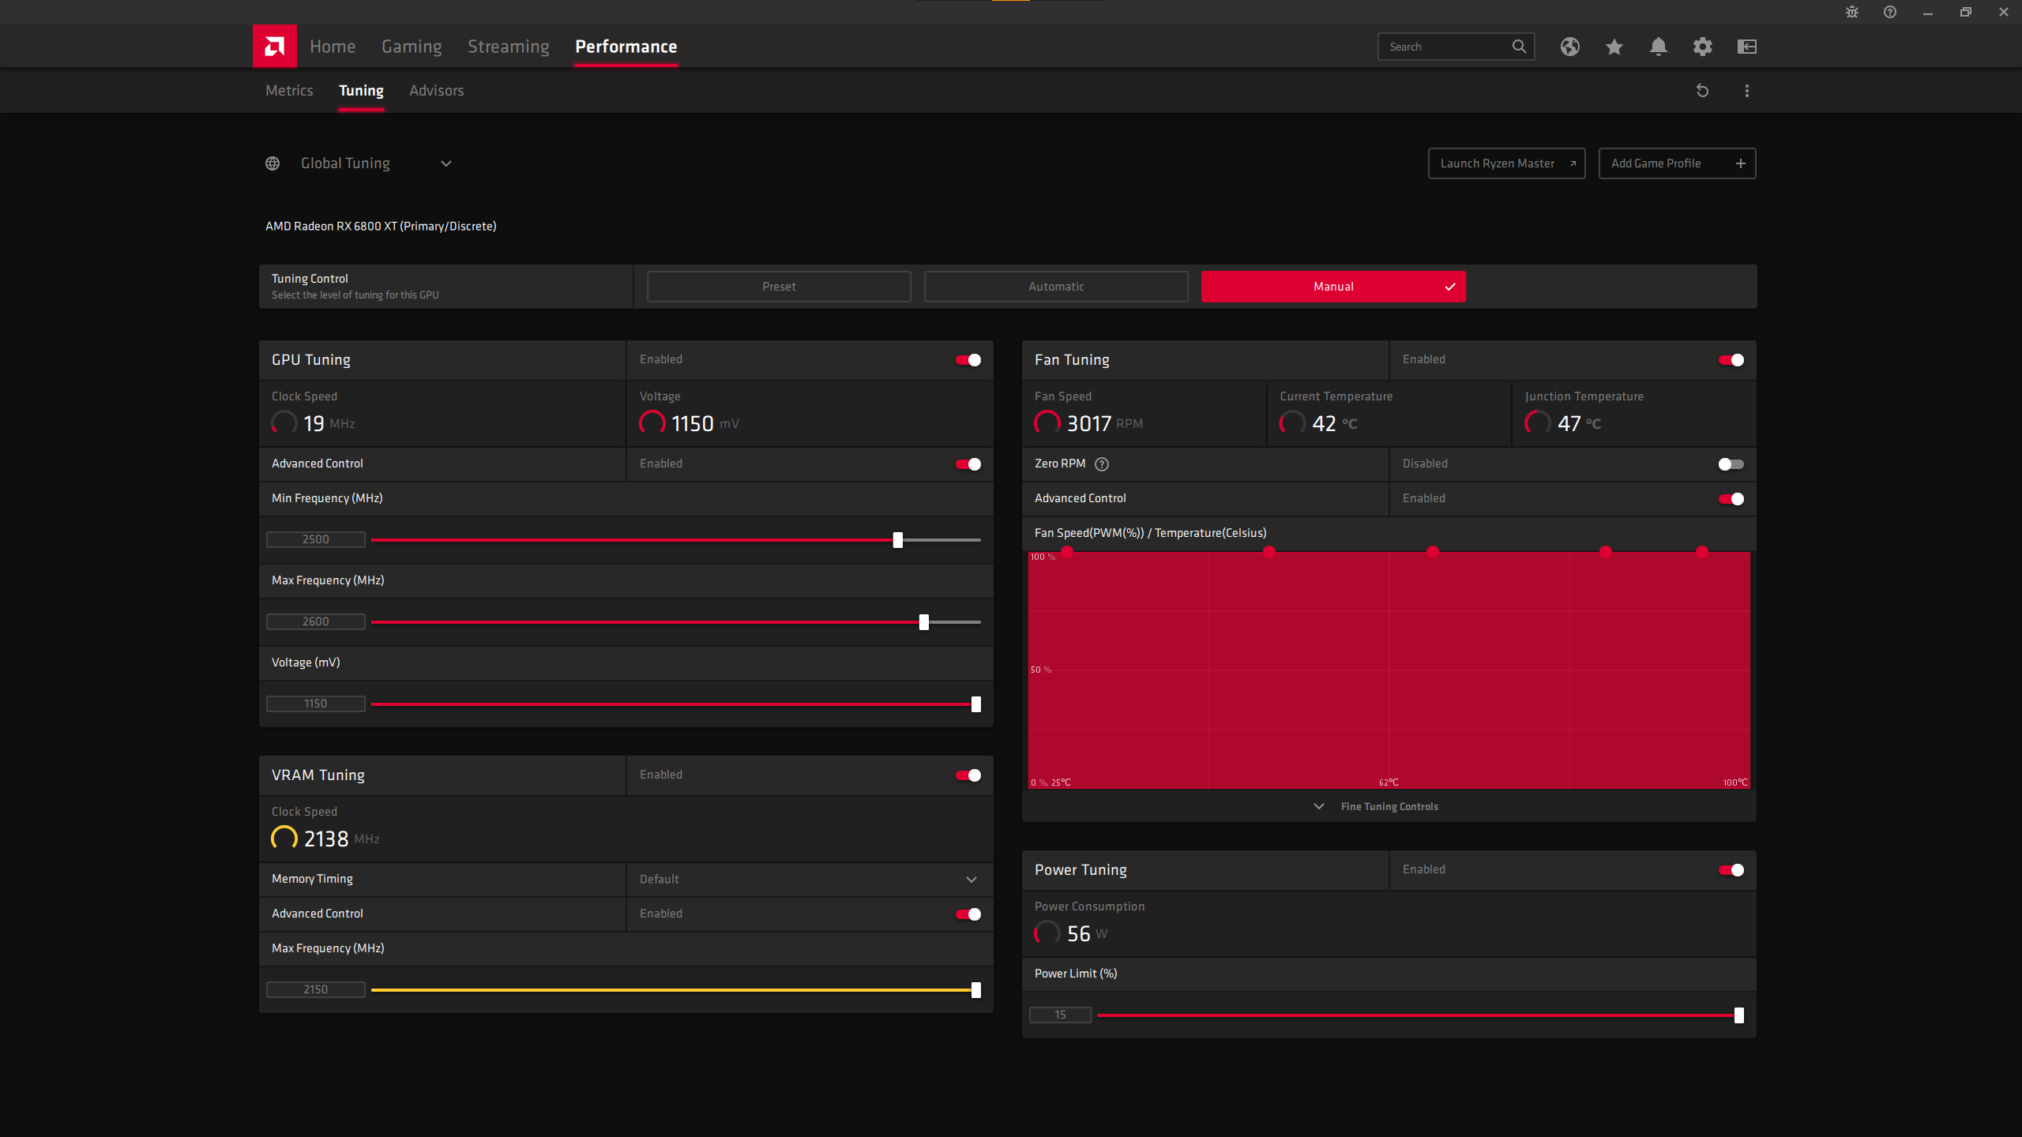Go to the Streaming tab
This screenshot has width=2022, height=1137.
click(x=509, y=47)
